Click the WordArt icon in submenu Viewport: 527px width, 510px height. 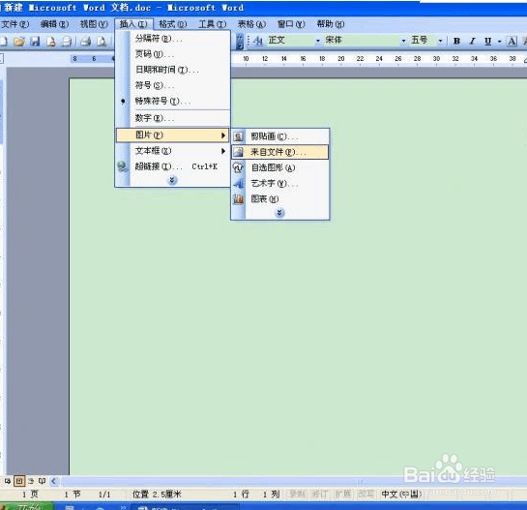(238, 183)
